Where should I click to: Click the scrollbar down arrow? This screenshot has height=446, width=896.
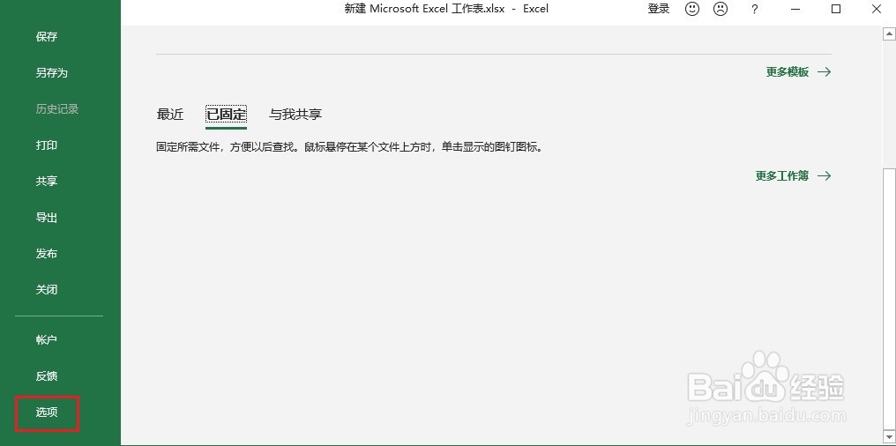pyautogui.click(x=888, y=439)
